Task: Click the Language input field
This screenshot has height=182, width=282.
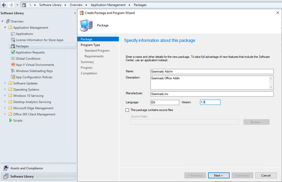Action: click(x=165, y=102)
